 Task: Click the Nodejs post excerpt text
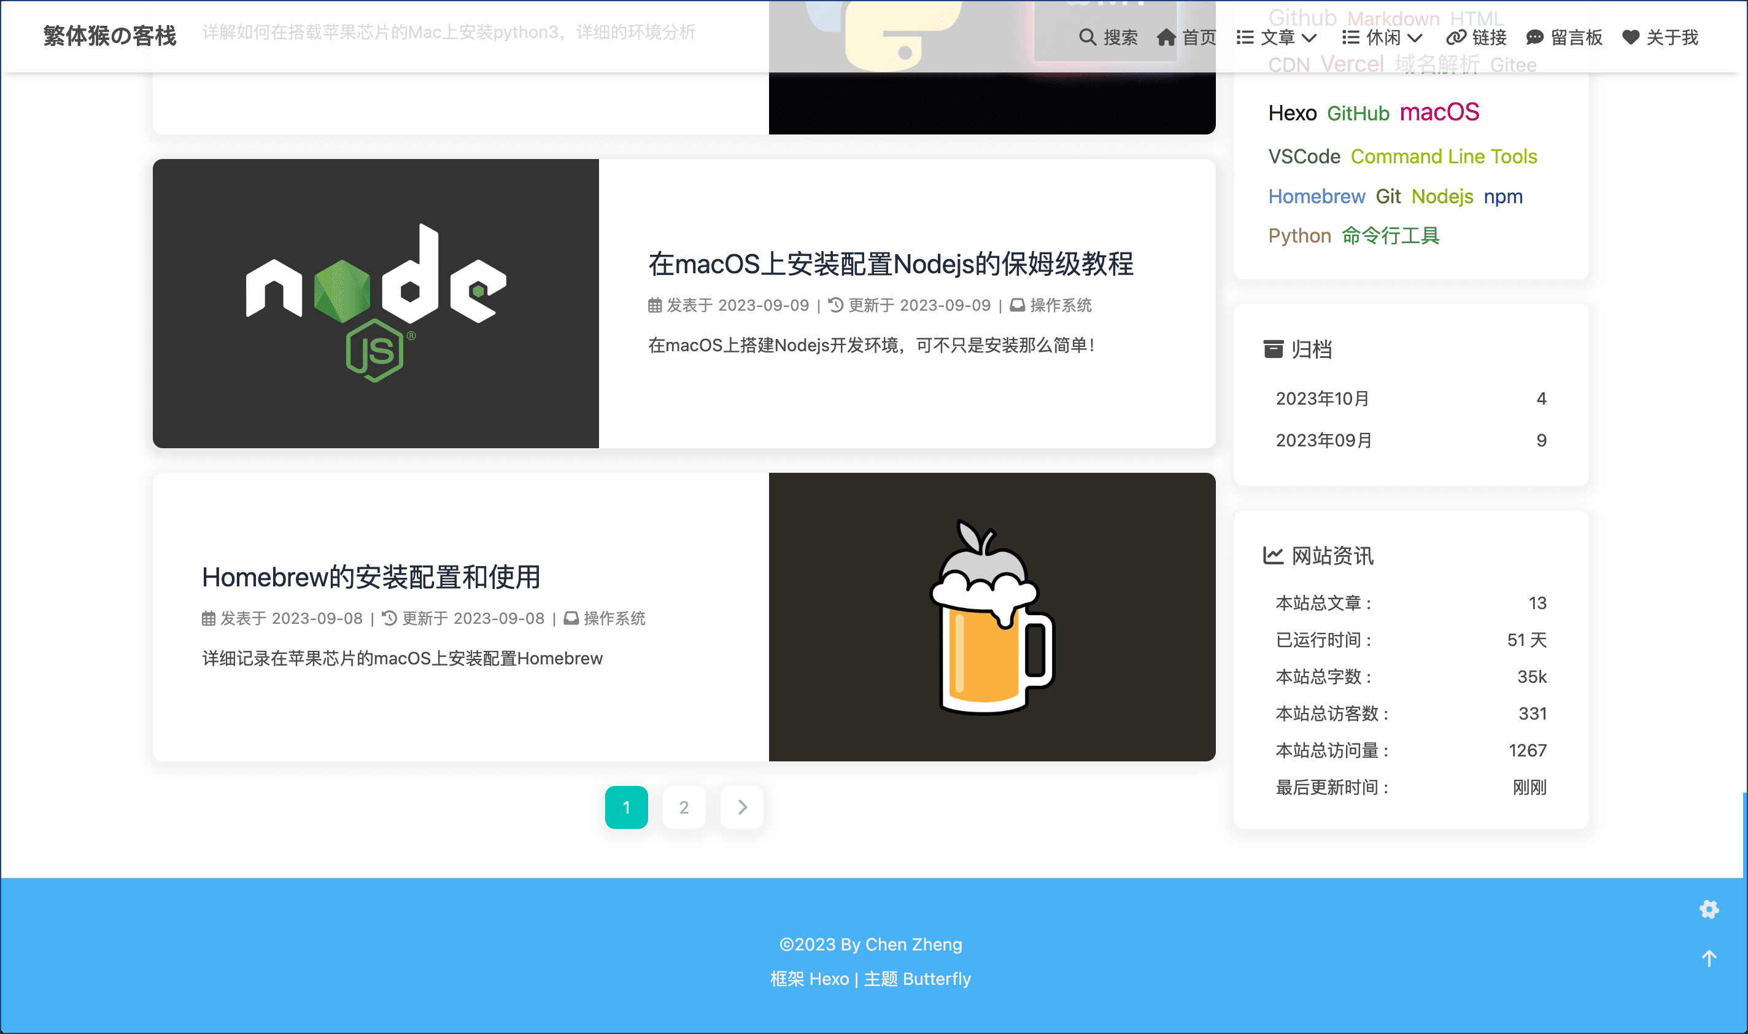tap(871, 345)
